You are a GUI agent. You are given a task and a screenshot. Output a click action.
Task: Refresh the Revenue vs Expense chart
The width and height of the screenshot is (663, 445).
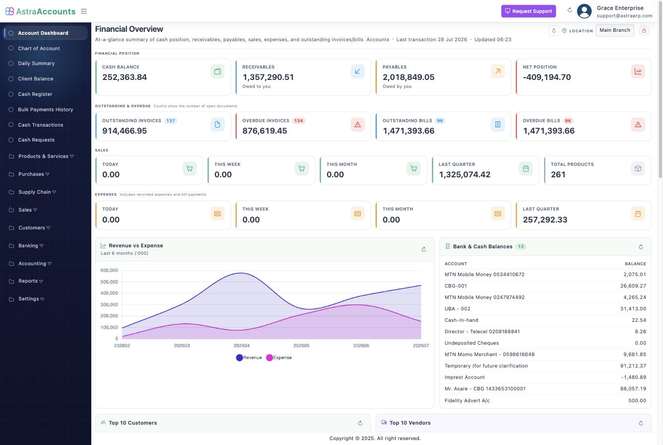(424, 249)
